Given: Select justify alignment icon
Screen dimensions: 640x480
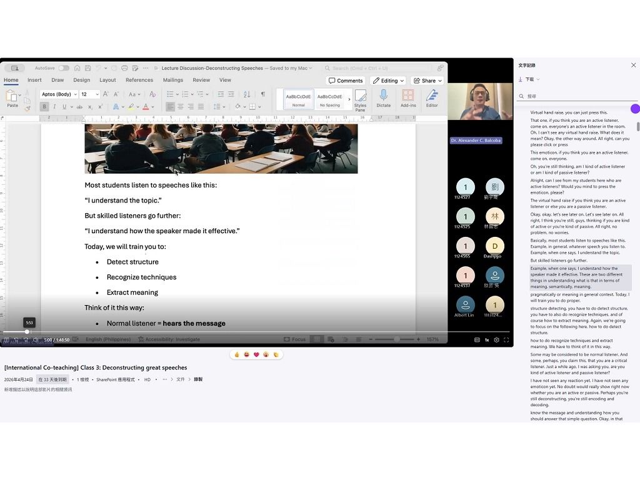Looking at the screenshot, I should [x=201, y=107].
